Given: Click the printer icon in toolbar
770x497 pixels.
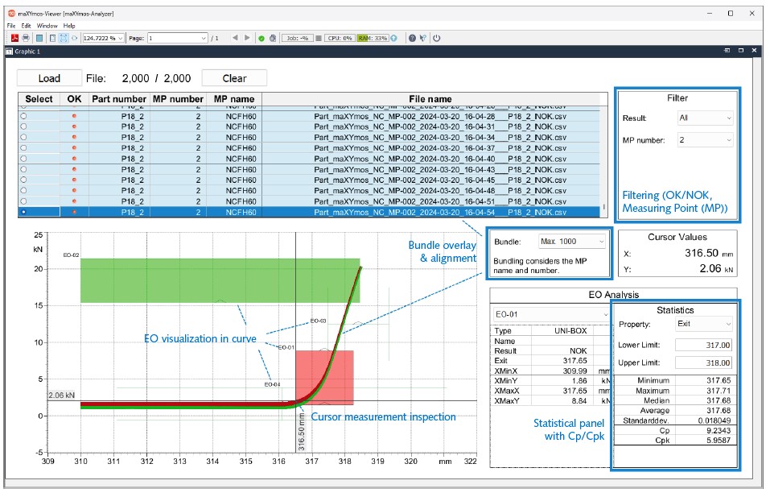Looking at the screenshot, I should (x=26, y=38).
